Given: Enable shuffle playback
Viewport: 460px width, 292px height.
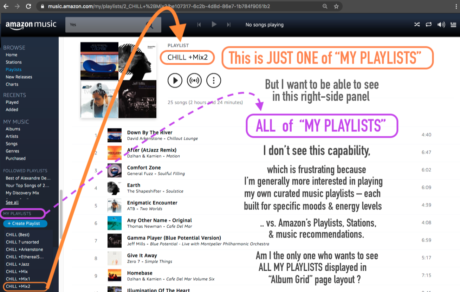Looking at the screenshot, I should (417, 25).
